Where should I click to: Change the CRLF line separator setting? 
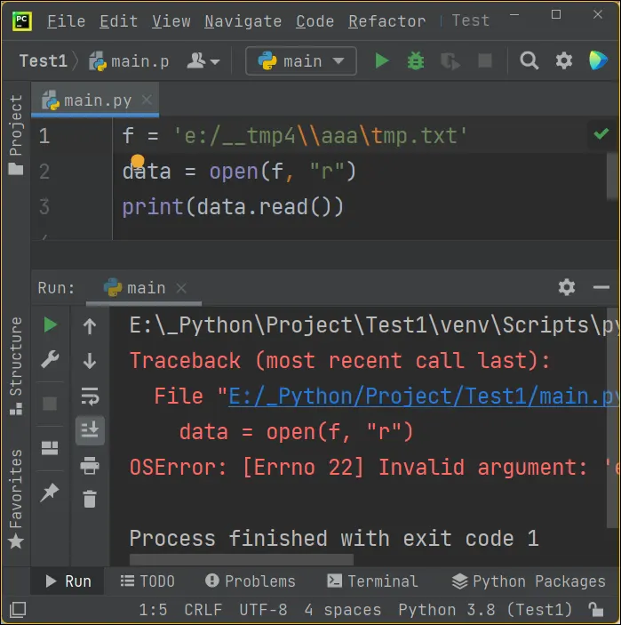(203, 610)
